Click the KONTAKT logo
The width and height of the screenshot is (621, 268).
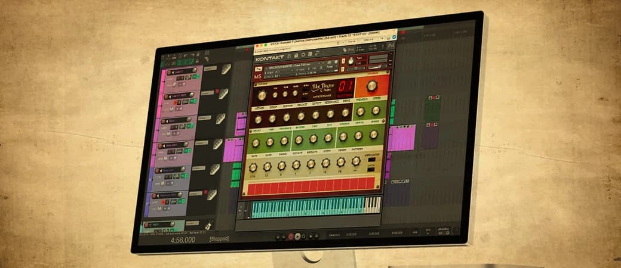point(270,59)
